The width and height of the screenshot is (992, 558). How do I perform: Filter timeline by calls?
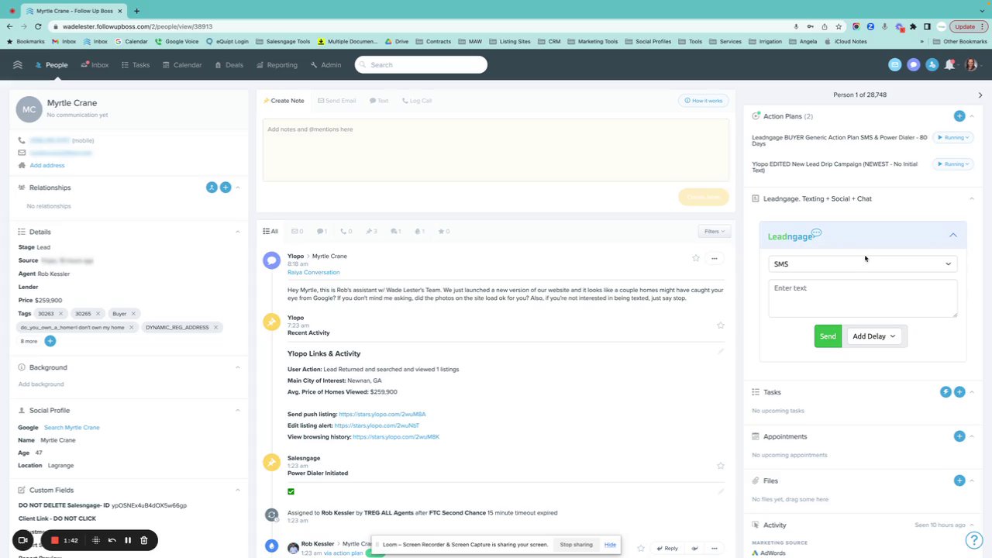coord(346,231)
